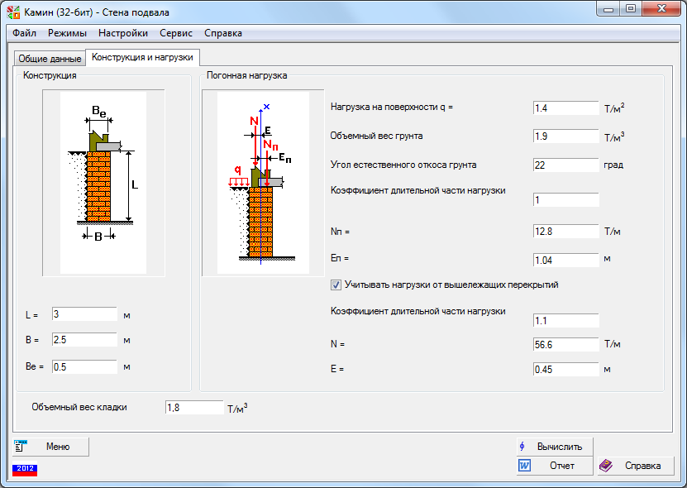This screenshot has height=488, width=687.
Task: Generate report with the Отчет button
Action: pyautogui.click(x=555, y=466)
